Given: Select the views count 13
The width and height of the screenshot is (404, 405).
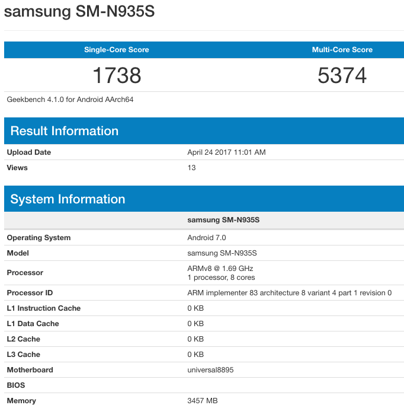Looking at the screenshot, I should click(x=191, y=168).
